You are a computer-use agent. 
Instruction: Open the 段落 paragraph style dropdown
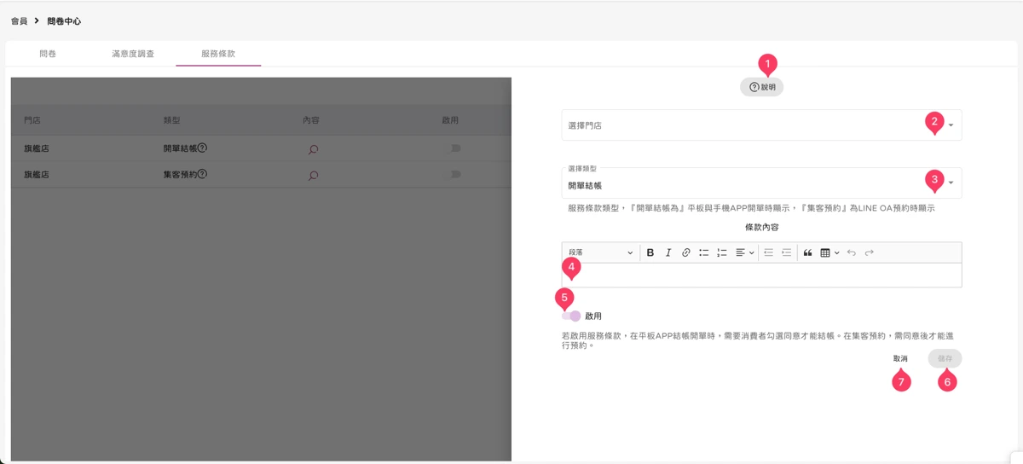coord(601,252)
